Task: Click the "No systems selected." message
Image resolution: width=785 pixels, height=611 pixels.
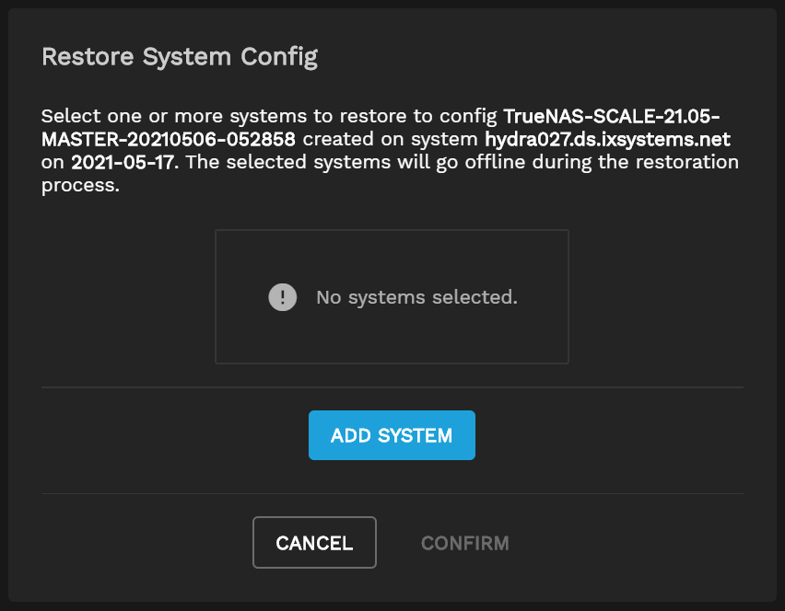Action: pos(416,297)
